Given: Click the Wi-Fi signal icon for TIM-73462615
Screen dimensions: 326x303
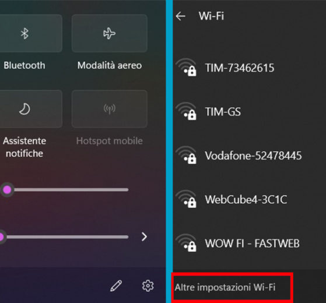Looking at the screenshot, I should [x=186, y=68].
